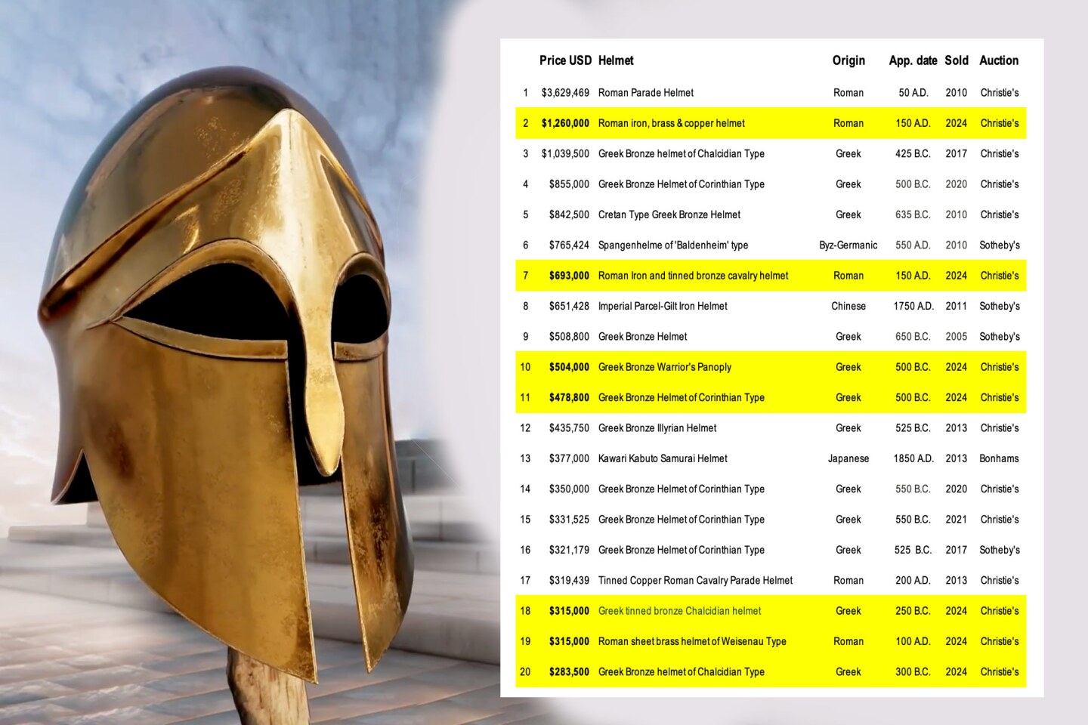Sort by the App. date column header
The image size is (1088, 725).
click(911, 60)
